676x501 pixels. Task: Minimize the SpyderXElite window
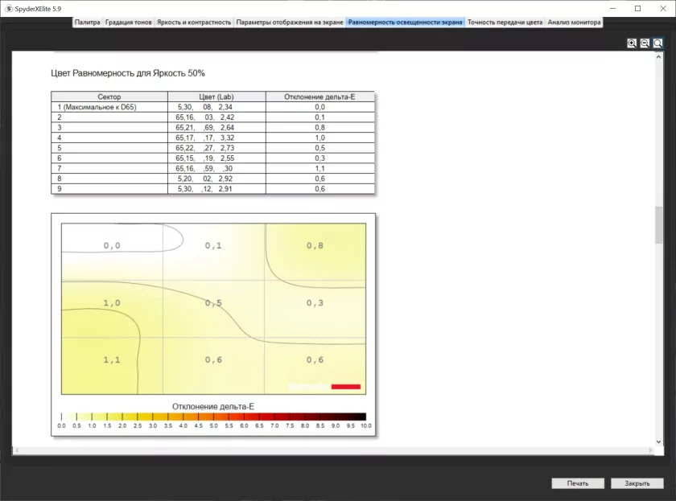coord(612,8)
